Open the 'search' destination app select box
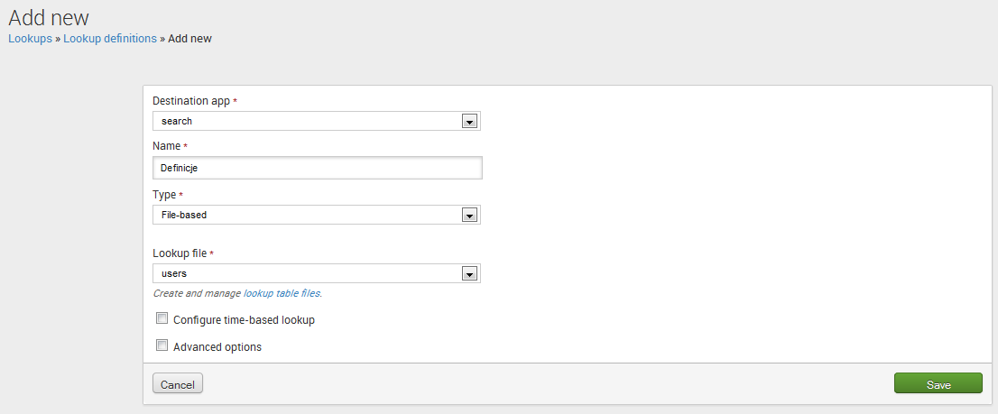This screenshot has width=998, height=414. click(307, 121)
